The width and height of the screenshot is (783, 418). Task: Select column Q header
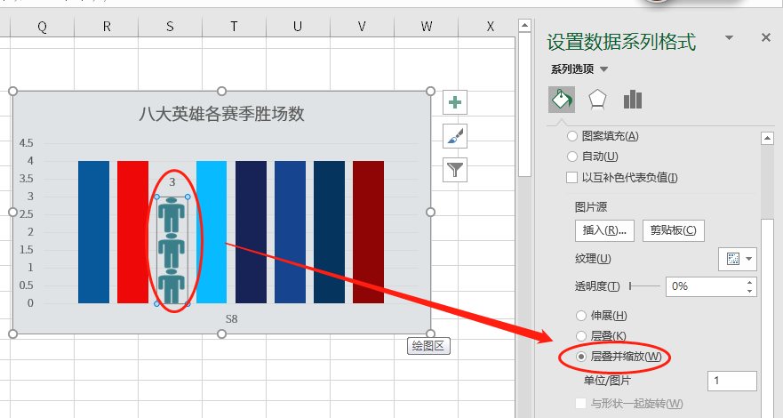pos(42,27)
